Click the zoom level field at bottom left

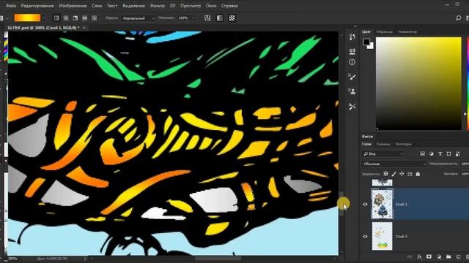[x=12, y=259]
